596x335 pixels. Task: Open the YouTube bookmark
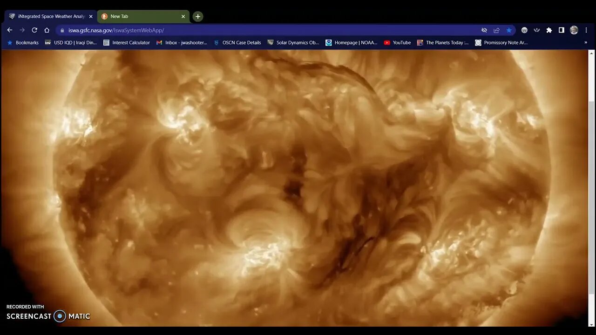coord(397,42)
